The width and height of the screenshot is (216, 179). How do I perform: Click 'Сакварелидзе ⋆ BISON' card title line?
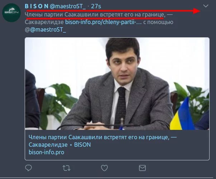(x=60, y=145)
